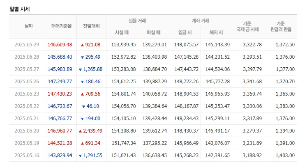Click the blue down arrow beside 46.10
The image size is (307, 167).
[x=83, y=107]
